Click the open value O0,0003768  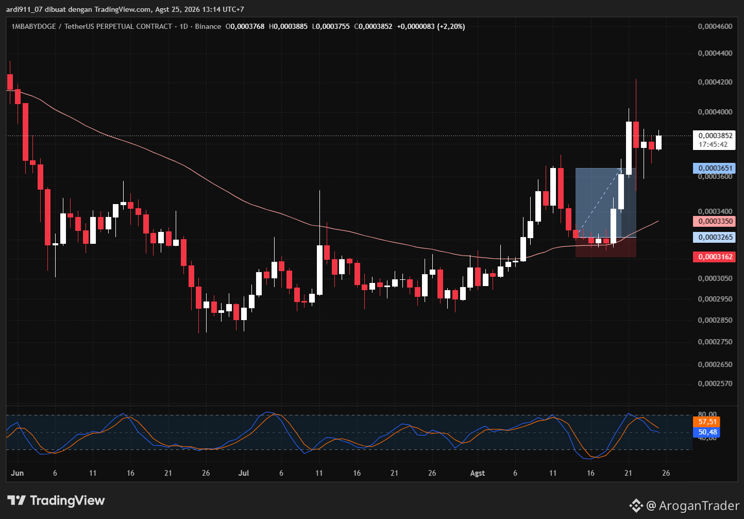[x=245, y=26]
